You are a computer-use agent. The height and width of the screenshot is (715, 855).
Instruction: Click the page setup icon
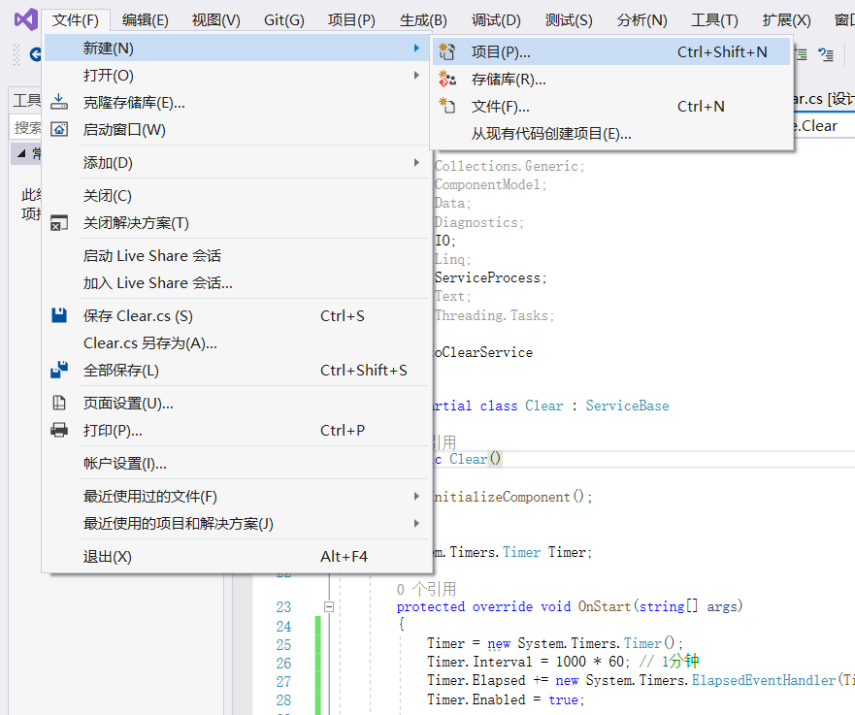pyautogui.click(x=59, y=403)
